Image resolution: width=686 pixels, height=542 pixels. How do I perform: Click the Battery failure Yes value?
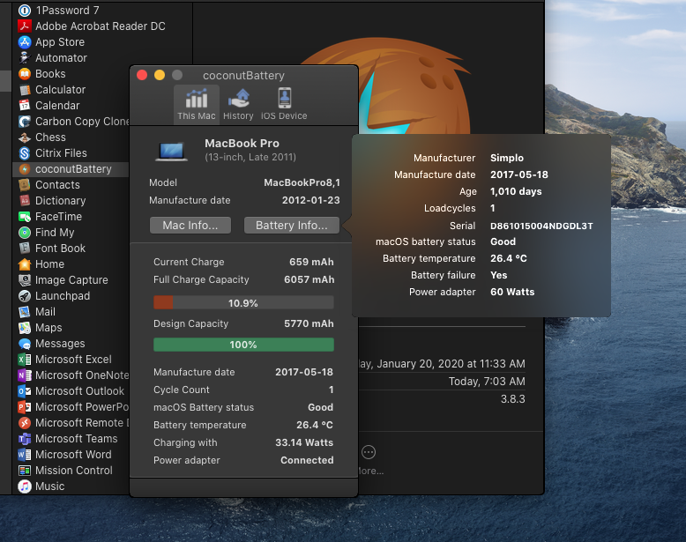499,275
